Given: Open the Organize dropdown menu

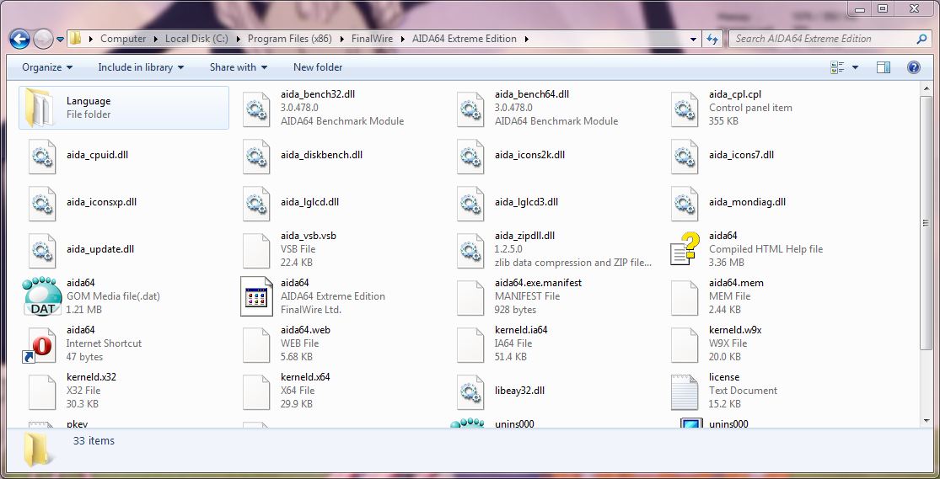Looking at the screenshot, I should [x=47, y=67].
